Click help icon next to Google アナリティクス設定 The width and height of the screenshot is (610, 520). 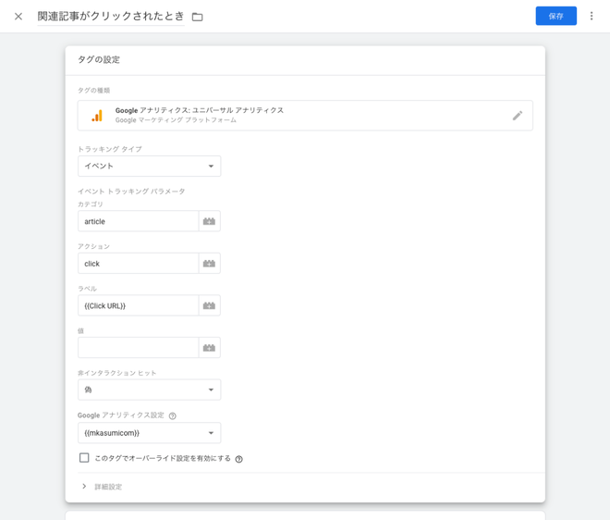(x=173, y=416)
